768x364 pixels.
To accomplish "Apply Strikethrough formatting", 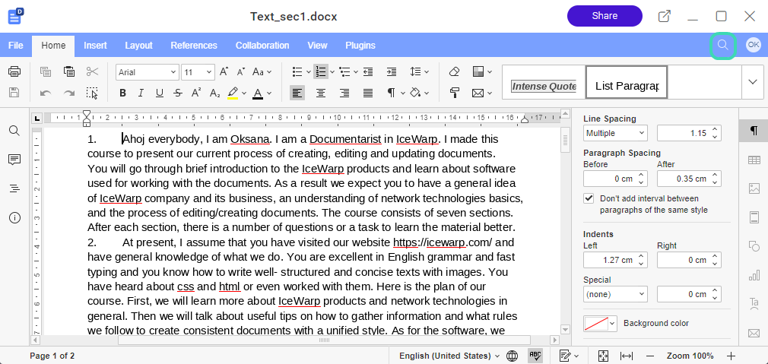I will point(178,93).
